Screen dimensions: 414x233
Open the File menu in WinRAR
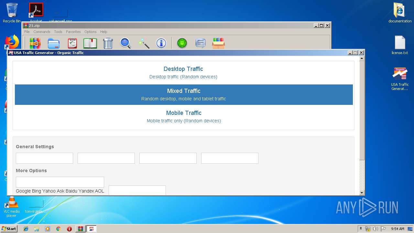(x=27, y=32)
